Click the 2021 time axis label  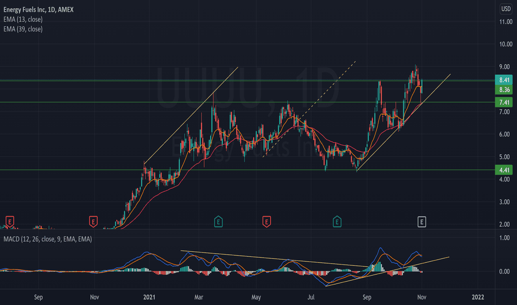[x=149, y=297]
